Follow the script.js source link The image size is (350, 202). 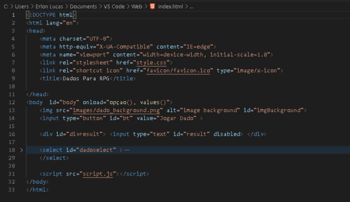click(100, 174)
